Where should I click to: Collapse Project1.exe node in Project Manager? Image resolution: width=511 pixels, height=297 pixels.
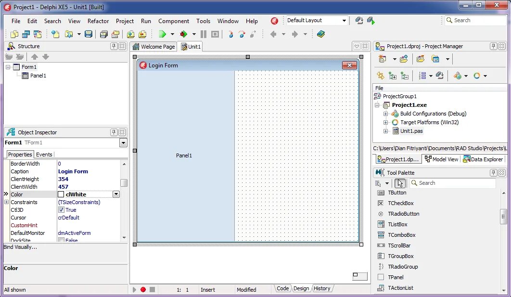pyautogui.click(x=377, y=105)
